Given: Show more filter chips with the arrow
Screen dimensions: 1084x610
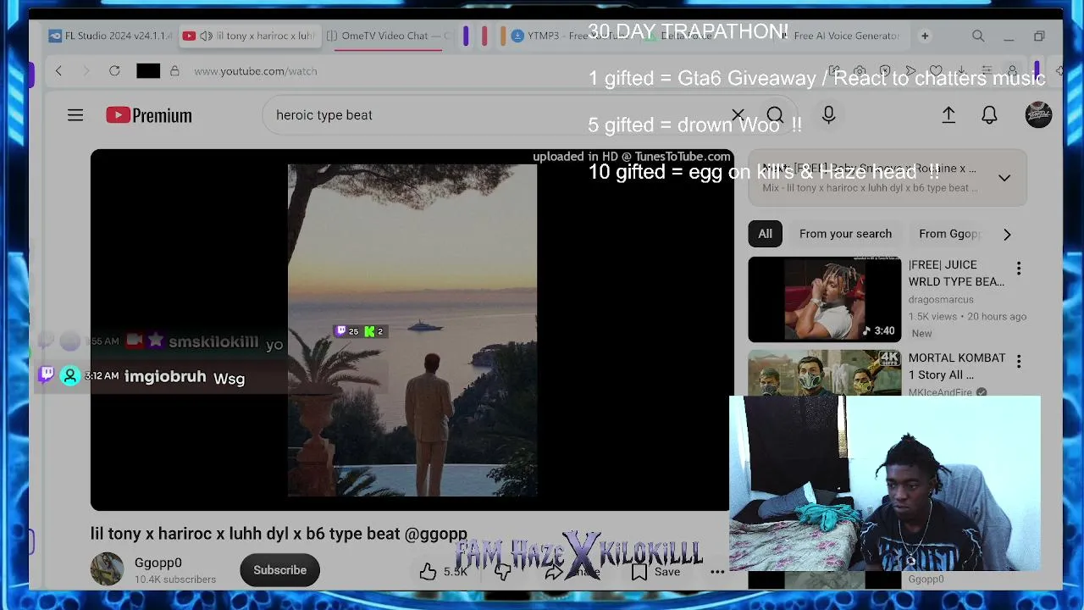Looking at the screenshot, I should pos(1007,234).
